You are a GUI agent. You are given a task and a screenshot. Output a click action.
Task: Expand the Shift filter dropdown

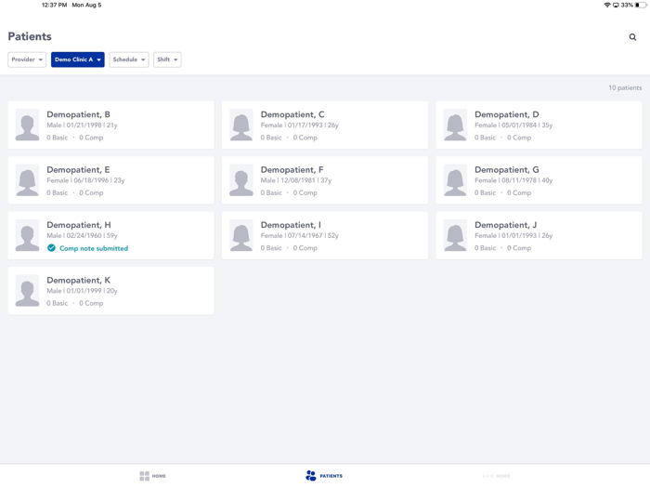click(x=167, y=59)
